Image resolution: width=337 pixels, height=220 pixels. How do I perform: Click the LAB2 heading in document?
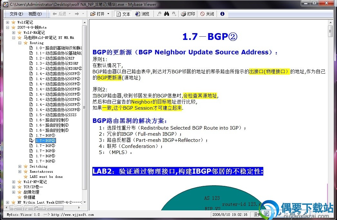178,171
